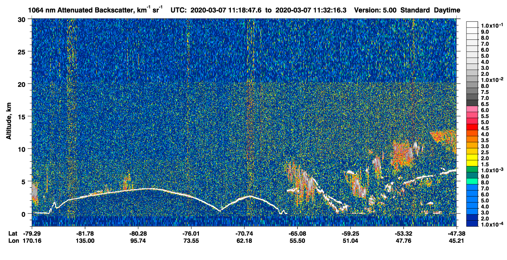The image size is (507, 260).
Task: Click the "Version: 5.00" text
Action: click(375, 10)
